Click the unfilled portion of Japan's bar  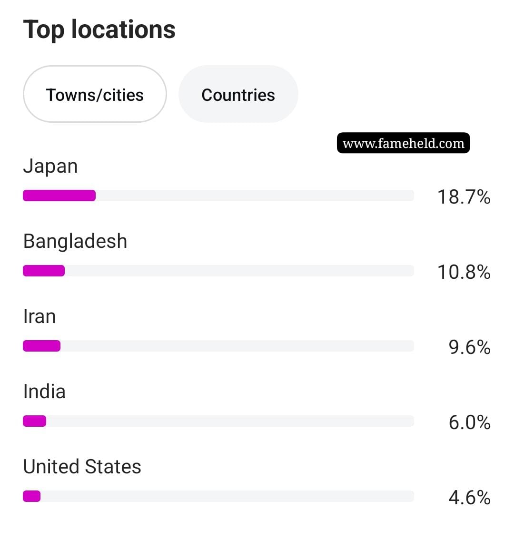click(x=255, y=196)
